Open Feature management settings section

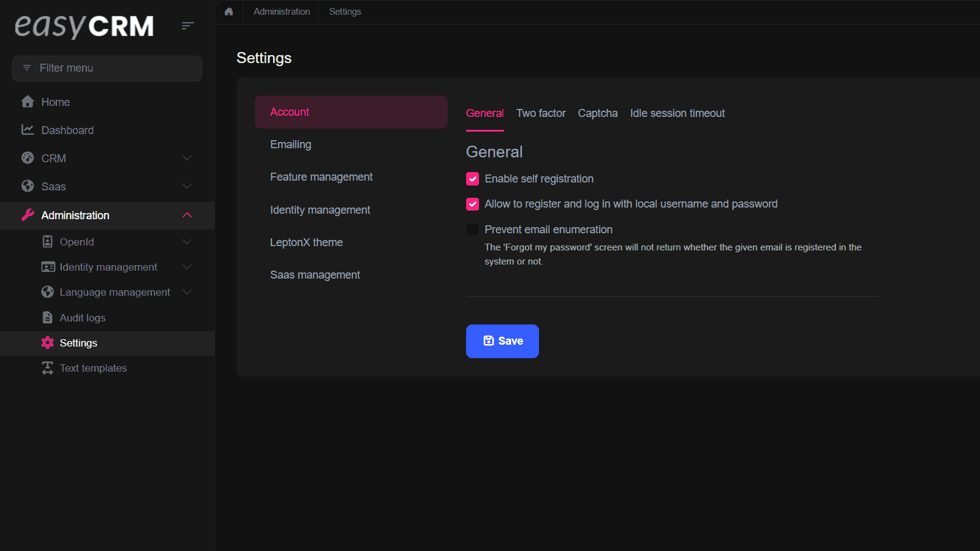coord(351,177)
